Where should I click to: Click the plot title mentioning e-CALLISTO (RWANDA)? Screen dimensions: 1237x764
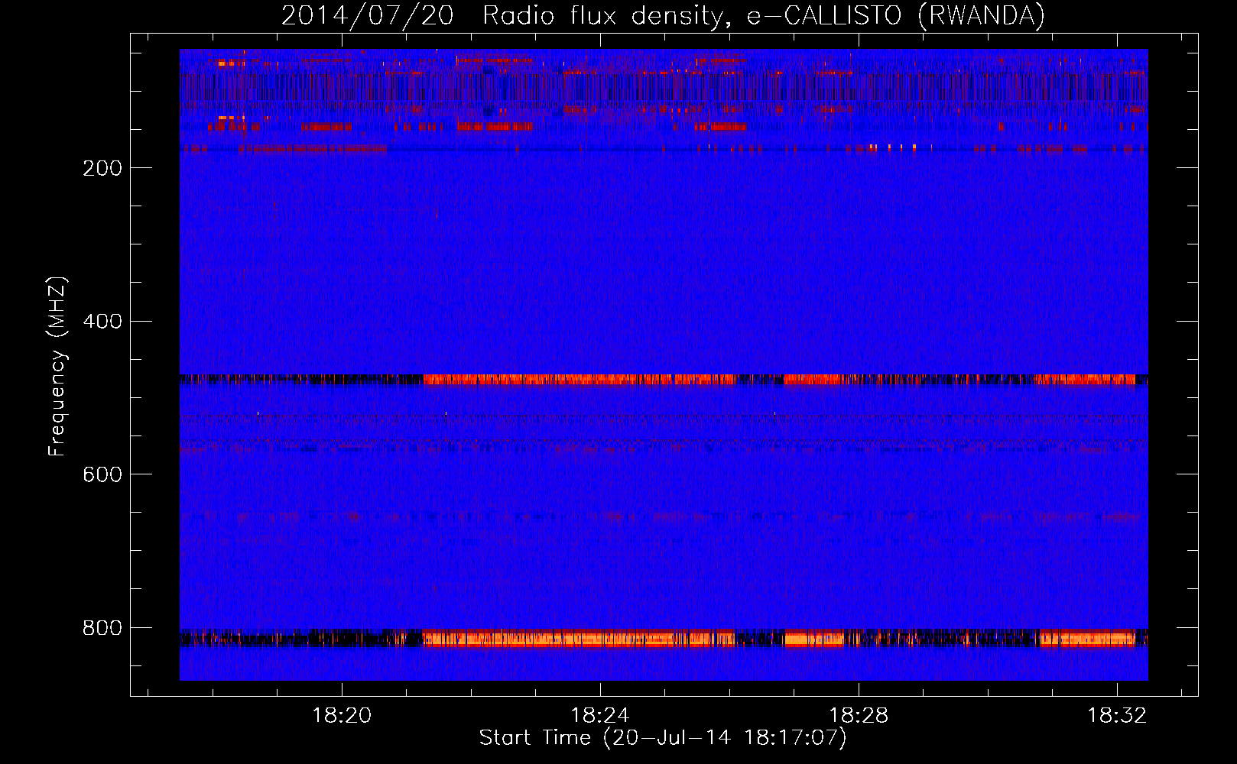(x=663, y=16)
